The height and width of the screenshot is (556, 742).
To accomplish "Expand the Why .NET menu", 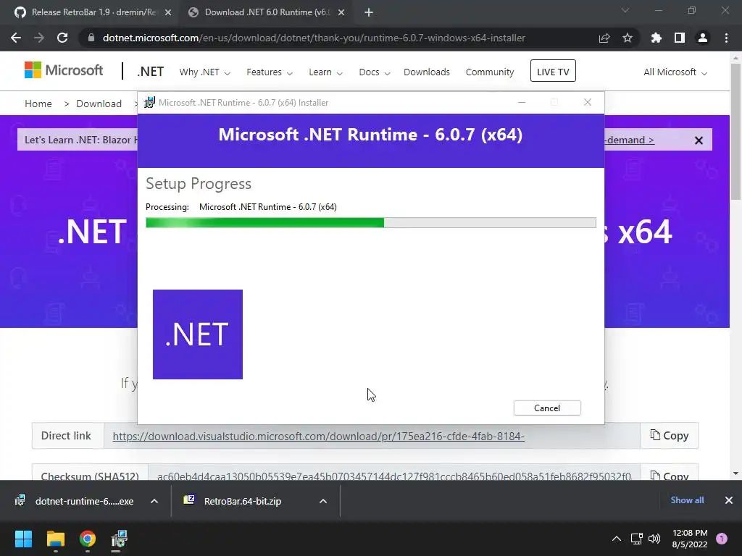I will coord(205,72).
